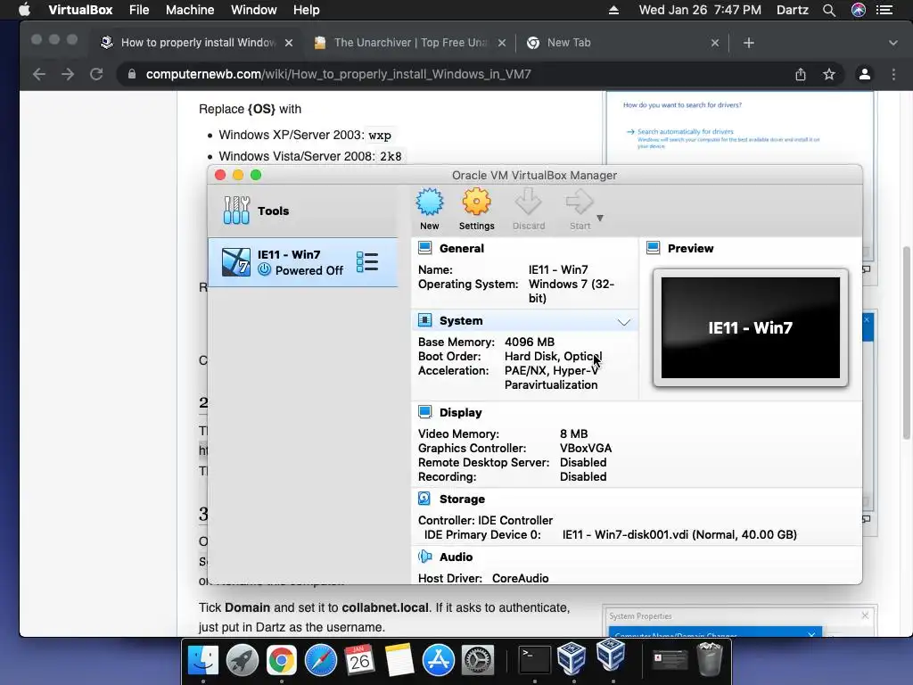913x685 pixels.
Task: Open Launchpad from the Dock
Action: [x=243, y=661]
